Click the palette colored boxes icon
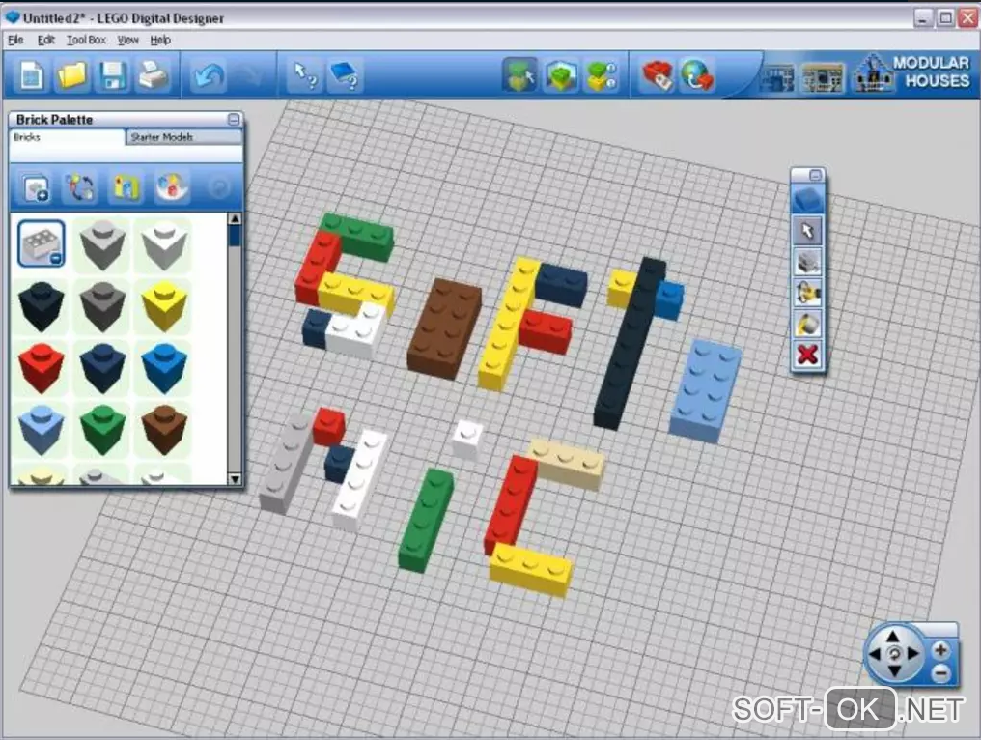 (x=126, y=187)
